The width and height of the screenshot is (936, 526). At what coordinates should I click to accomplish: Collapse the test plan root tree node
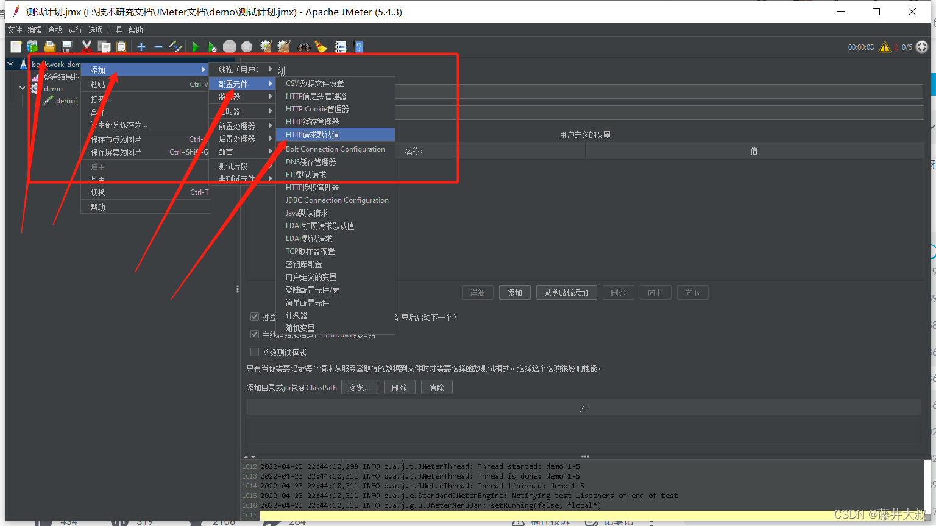pyautogui.click(x=10, y=64)
